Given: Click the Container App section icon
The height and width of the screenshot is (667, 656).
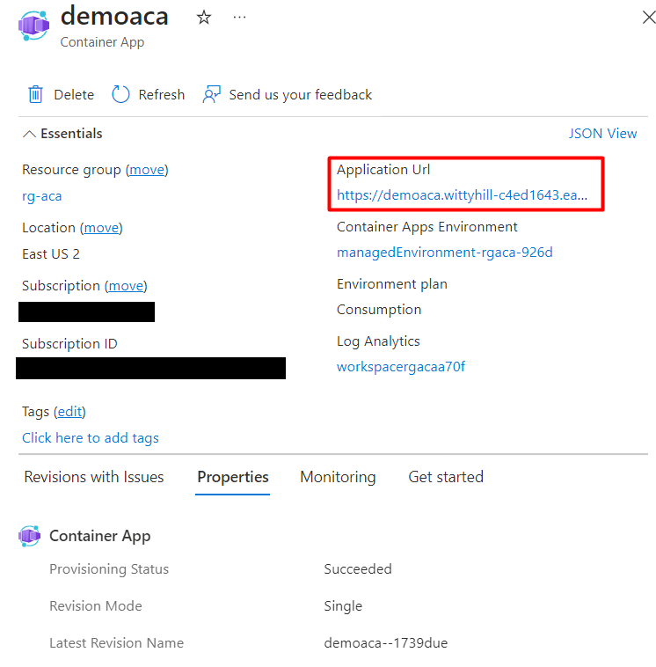Looking at the screenshot, I should [29, 536].
